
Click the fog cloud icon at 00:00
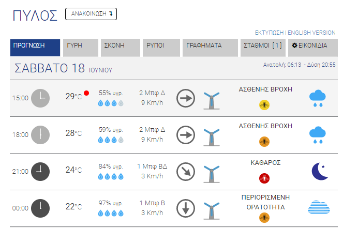[319, 207]
